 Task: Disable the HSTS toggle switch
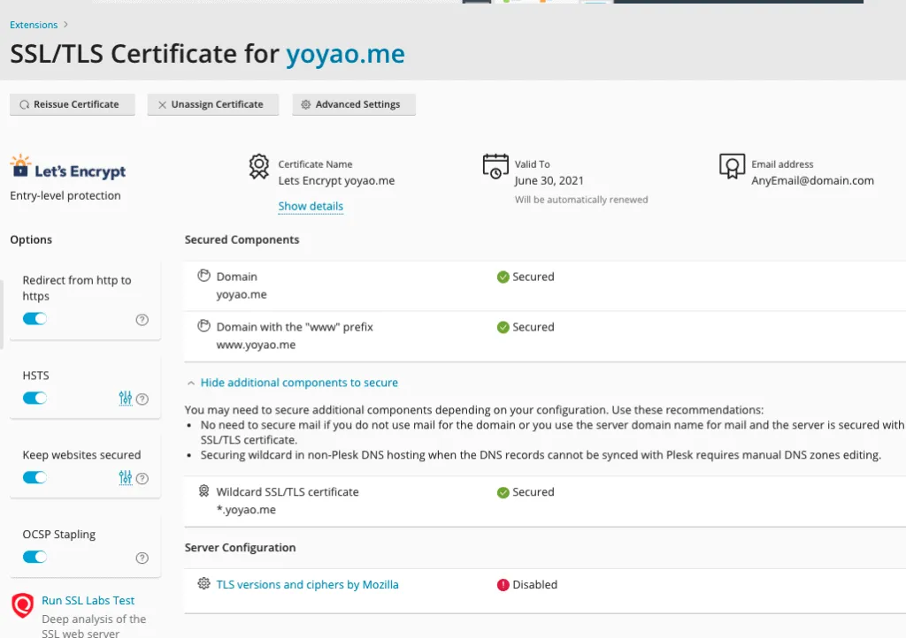35,399
